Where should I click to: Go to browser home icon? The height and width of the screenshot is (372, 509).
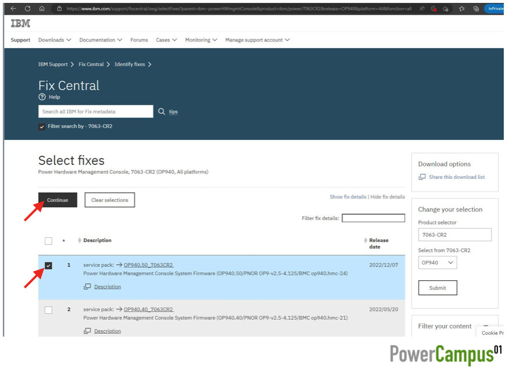click(x=42, y=9)
